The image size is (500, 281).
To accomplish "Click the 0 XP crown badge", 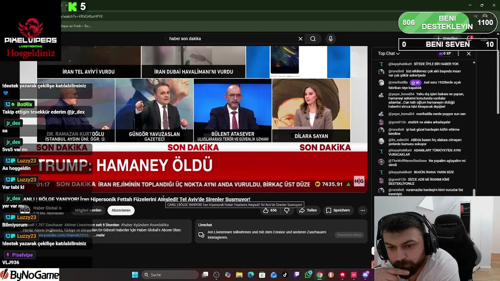I will (445, 53).
